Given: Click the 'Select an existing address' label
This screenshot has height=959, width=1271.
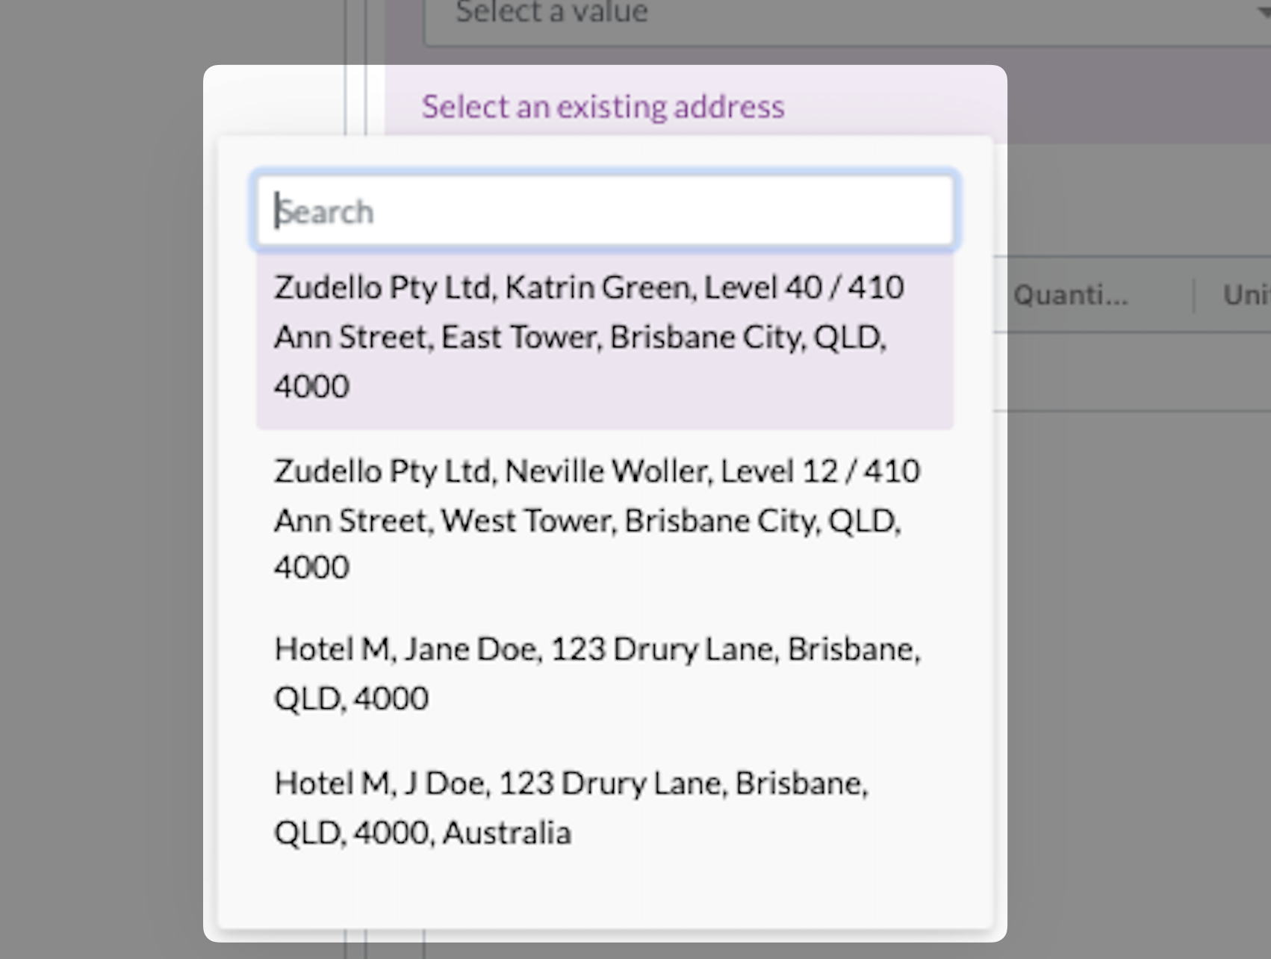Looking at the screenshot, I should pyautogui.click(x=603, y=107).
